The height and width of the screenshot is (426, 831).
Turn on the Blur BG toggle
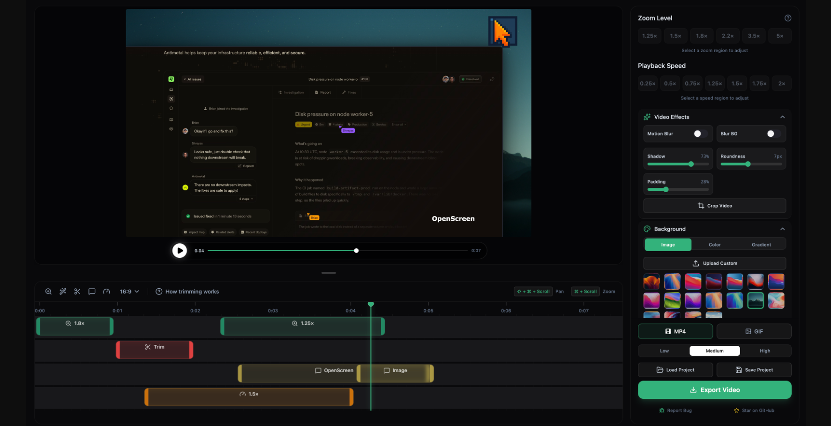pos(773,134)
